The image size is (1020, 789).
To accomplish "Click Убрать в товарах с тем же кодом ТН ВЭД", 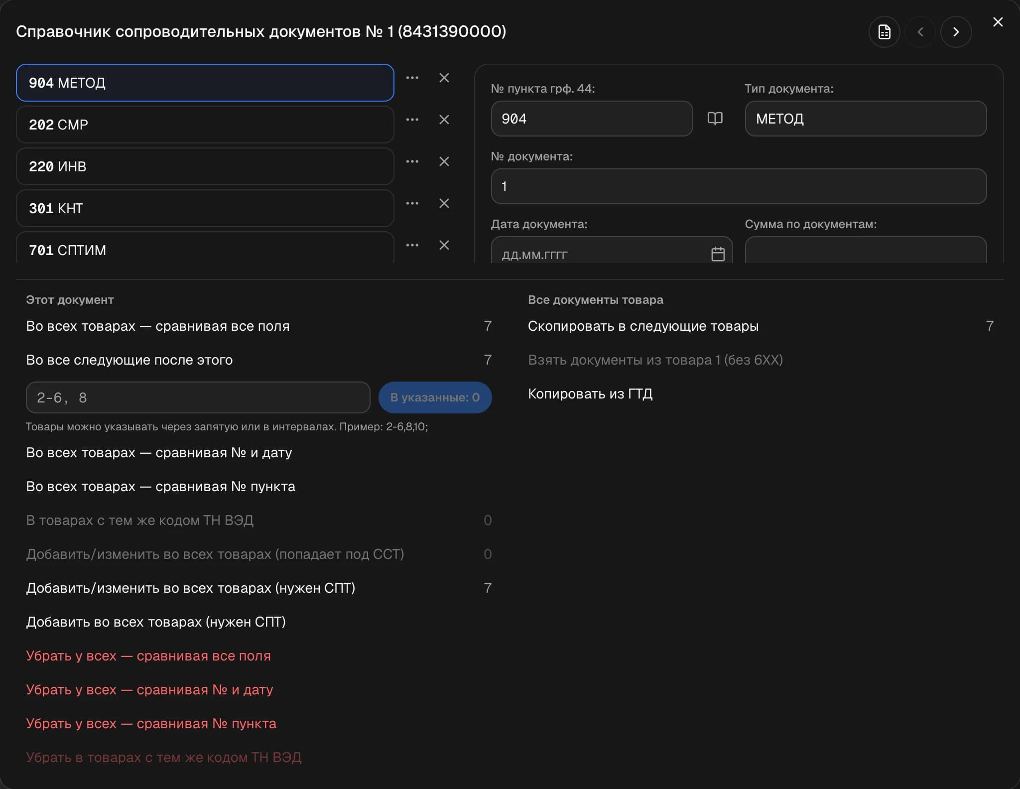I will coord(259,758).
